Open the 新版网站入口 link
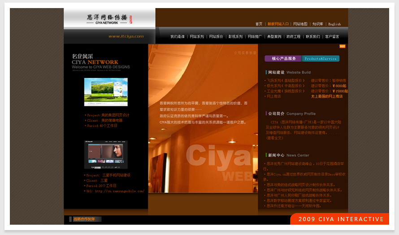Image resolution: width=399 pixels, height=235 pixels. pyautogui.click(x=278, y=24)
